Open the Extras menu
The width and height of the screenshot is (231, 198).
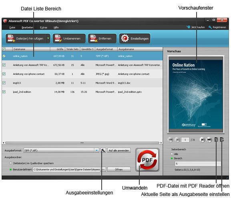pos(44,27)
